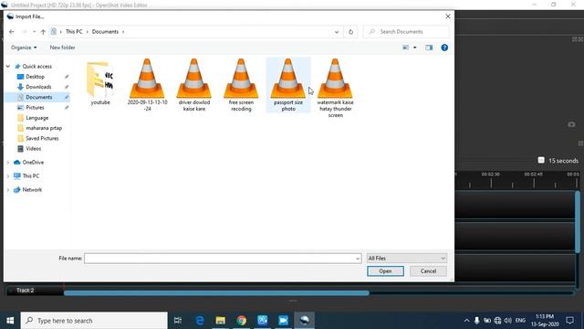584x329 pixels.
Task: Select Network in the sidebar
Action: (x=32, y=190)
